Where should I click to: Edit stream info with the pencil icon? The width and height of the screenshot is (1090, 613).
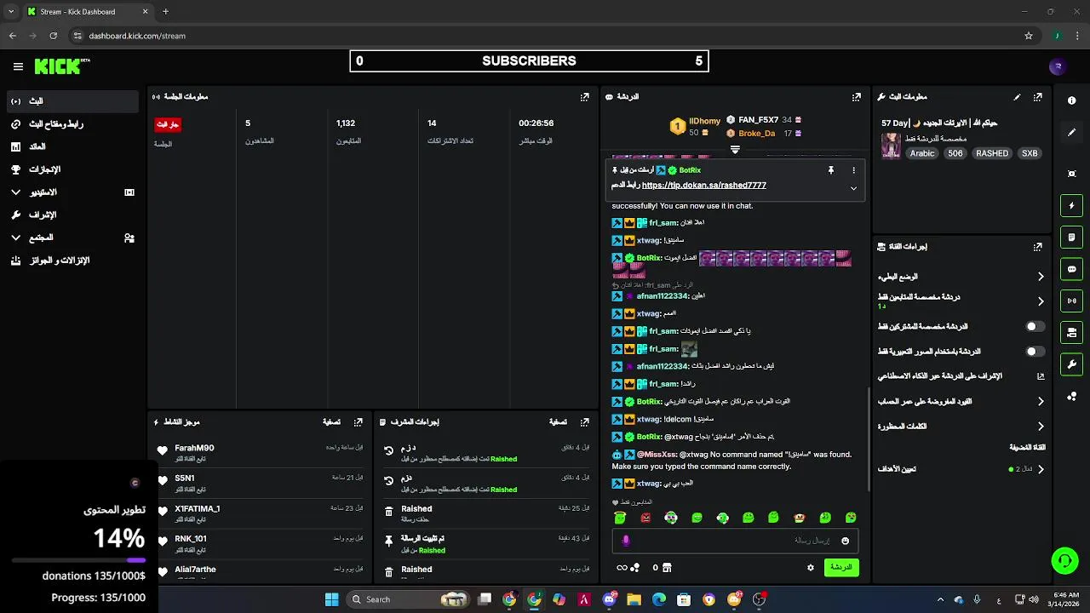(1017, 97)
